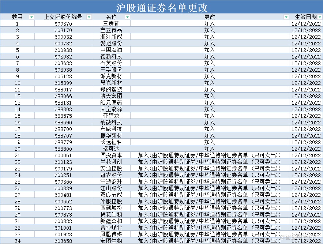Select stock code cell 600389

point(63,188)
